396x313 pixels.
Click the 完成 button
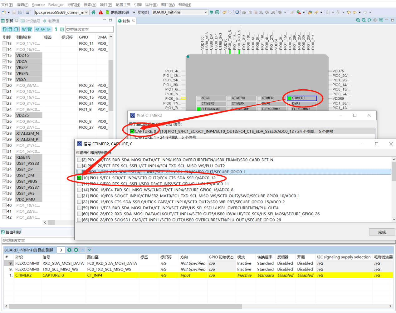click(x=382, y=232)
